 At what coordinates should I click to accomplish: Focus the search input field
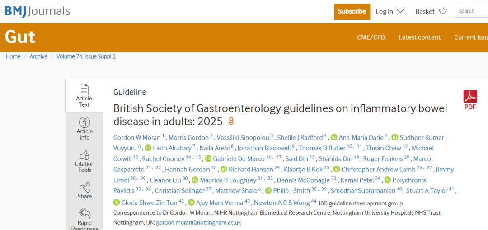pyautogui.click(x=471, y=11)
